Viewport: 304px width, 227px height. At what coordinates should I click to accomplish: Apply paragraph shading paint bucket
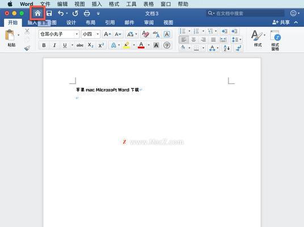(183, 48)
